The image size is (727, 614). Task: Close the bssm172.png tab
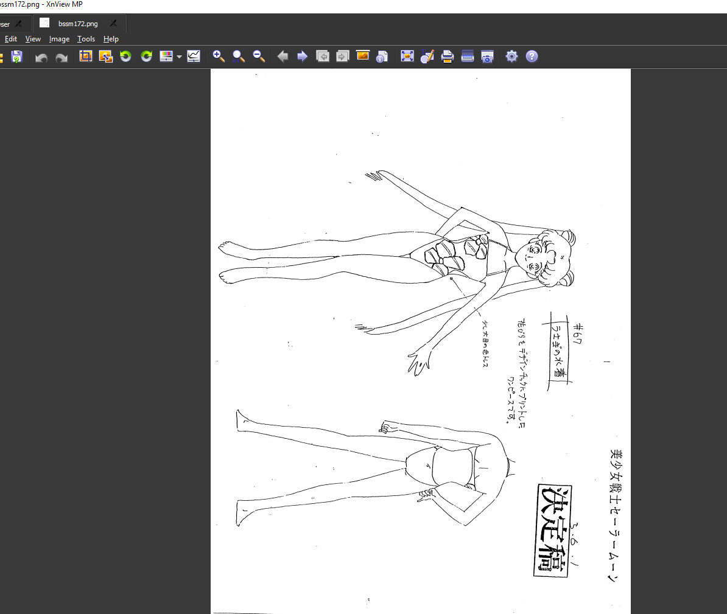click(x=113, y=23)
